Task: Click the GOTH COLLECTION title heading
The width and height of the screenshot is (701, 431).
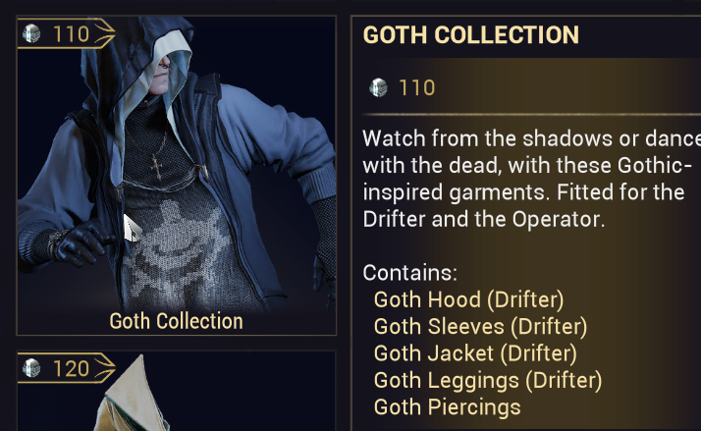Action: pyautogui.click(x=470, y=35)
